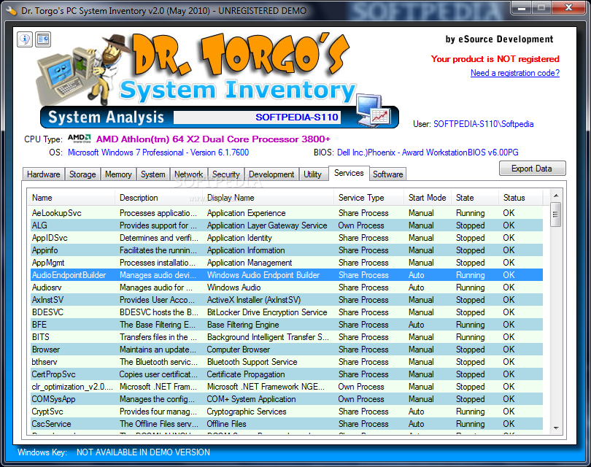Click the BIOS version text
The width and height of the screenshot is (591, 467).
[428, 153]
